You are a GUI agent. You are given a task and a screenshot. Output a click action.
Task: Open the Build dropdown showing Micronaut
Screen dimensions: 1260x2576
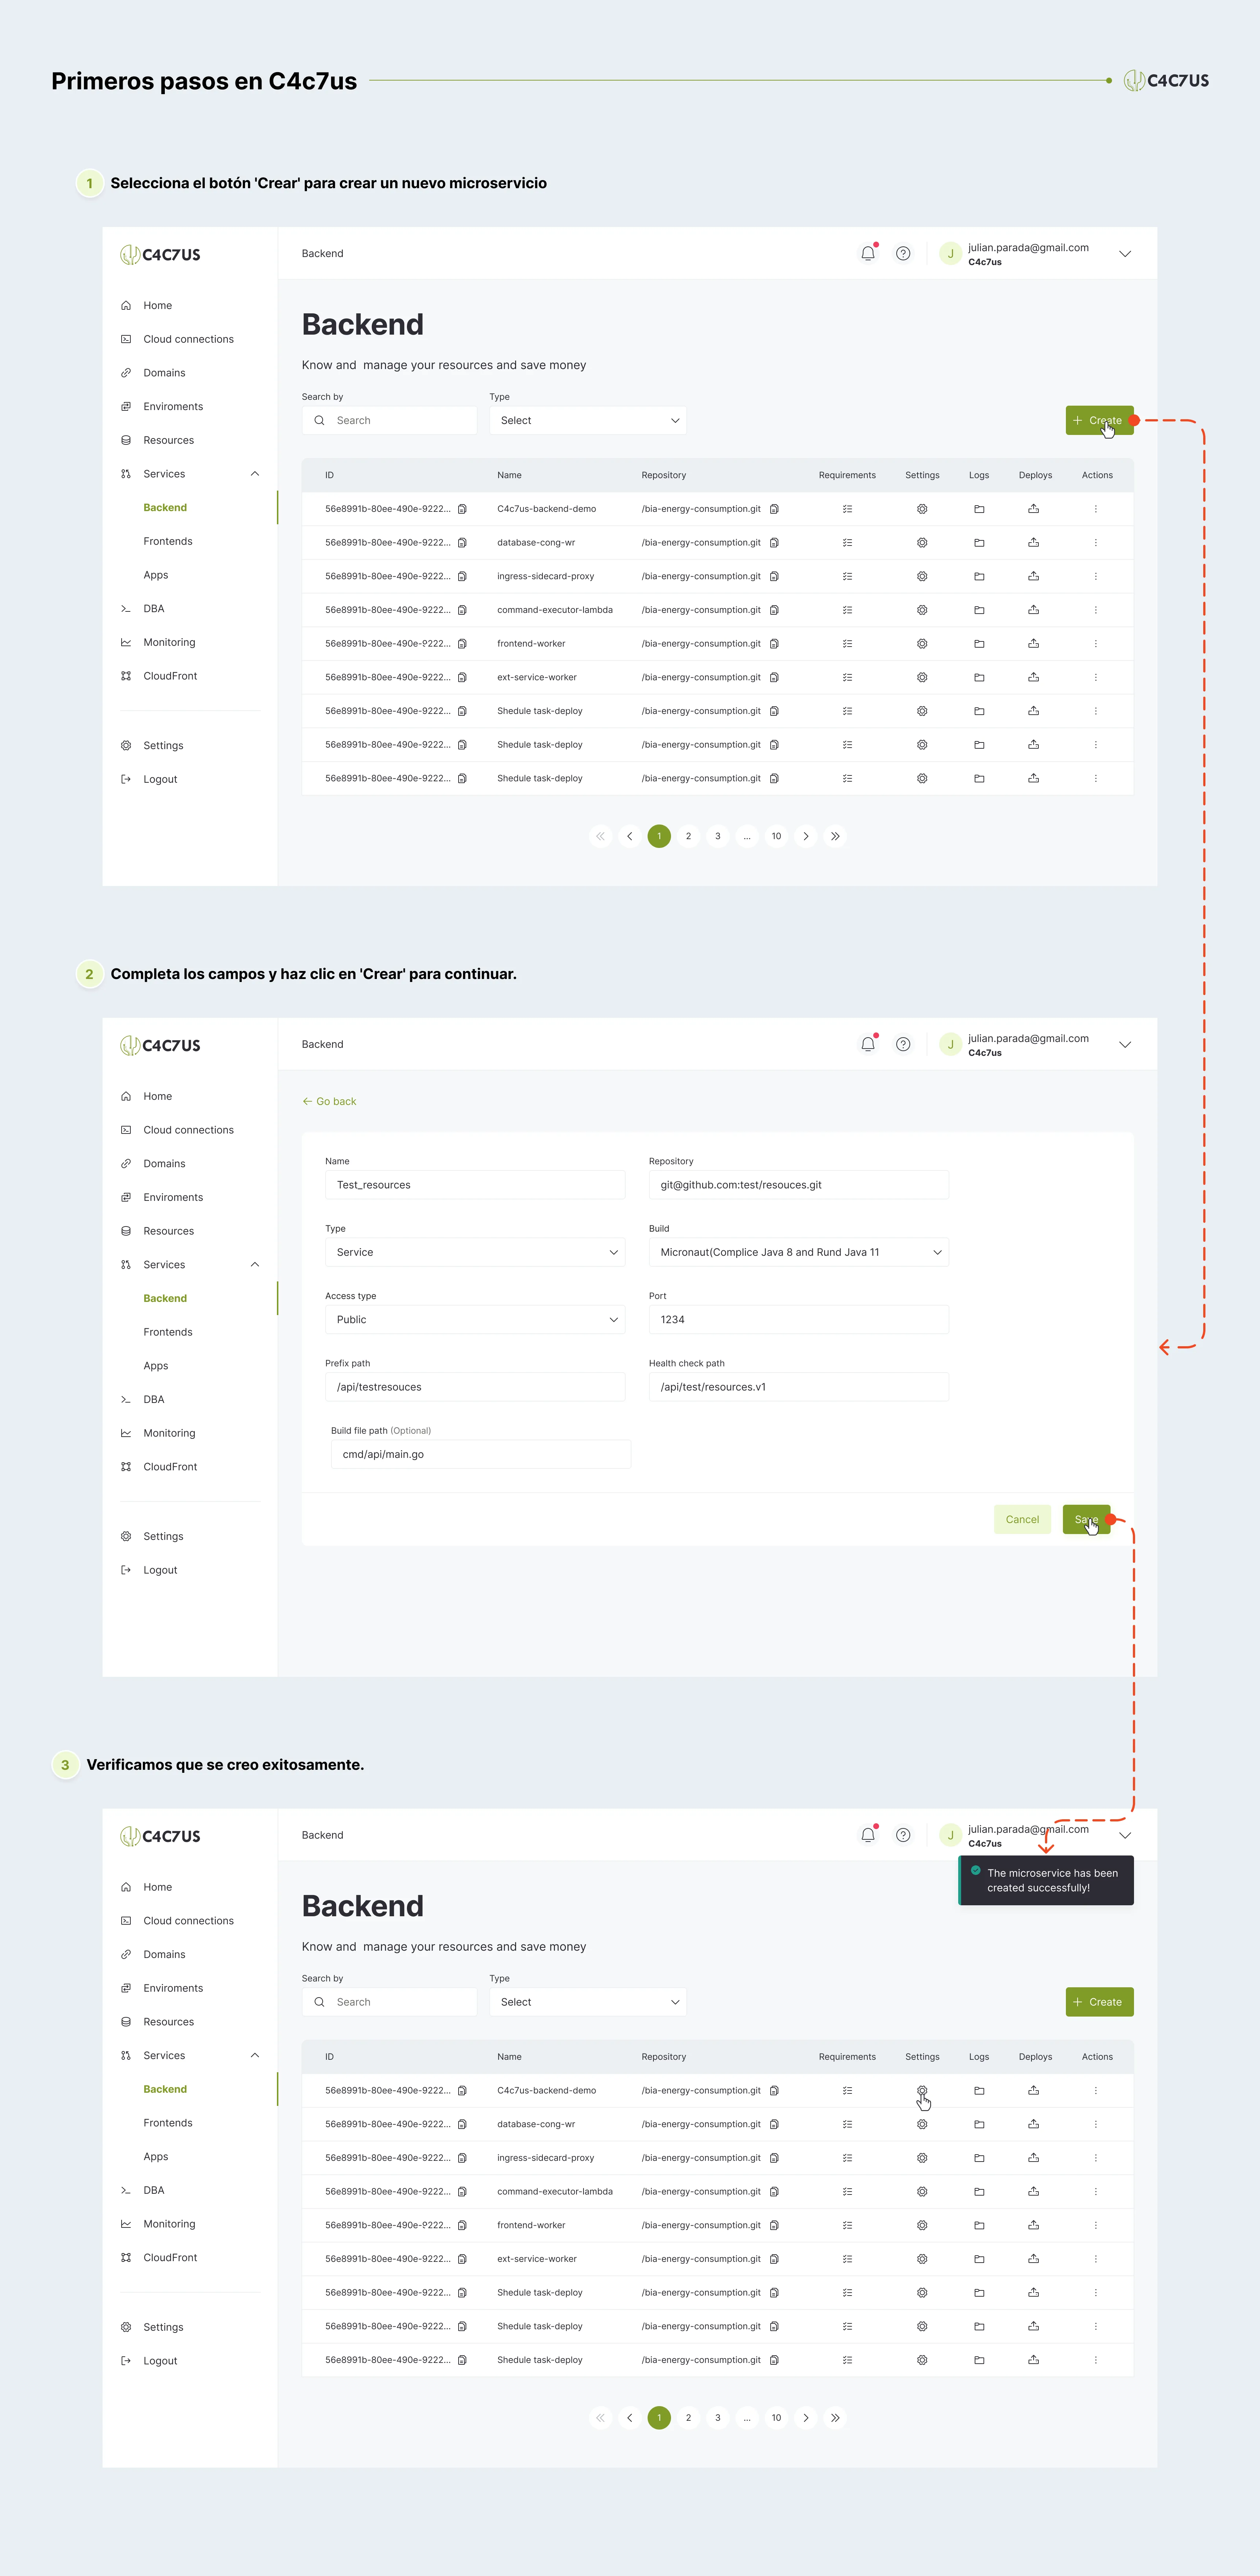[x=798, y=1252]
